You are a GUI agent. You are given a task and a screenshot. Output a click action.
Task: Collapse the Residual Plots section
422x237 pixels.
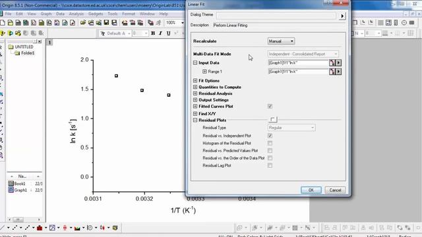click(x=195, y=120)
